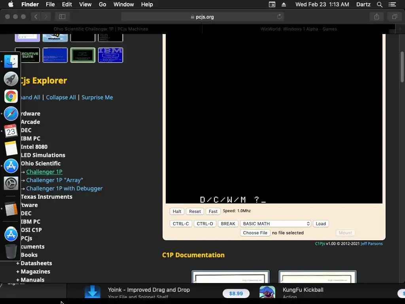The width and height of the screenshot is (405, 304).
Task: Open the IBM blue screen thumbnail
Action: pos(111,55)
